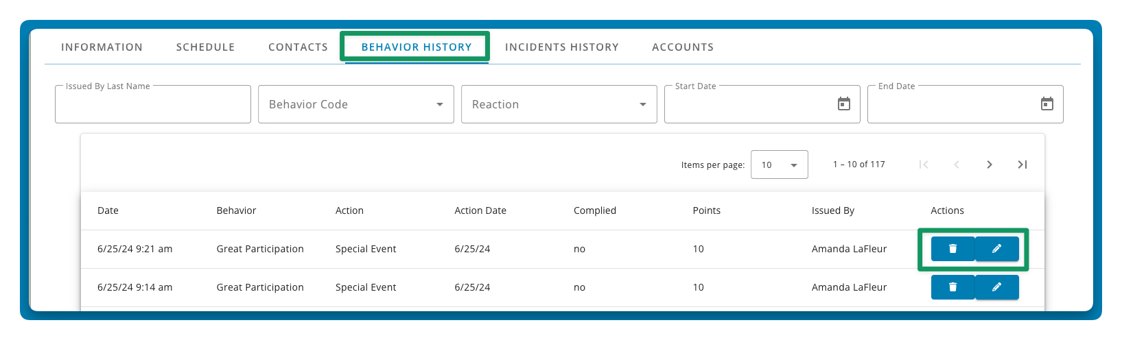
Task: Open the Start Date calendar picker
Action: (844, 104)
